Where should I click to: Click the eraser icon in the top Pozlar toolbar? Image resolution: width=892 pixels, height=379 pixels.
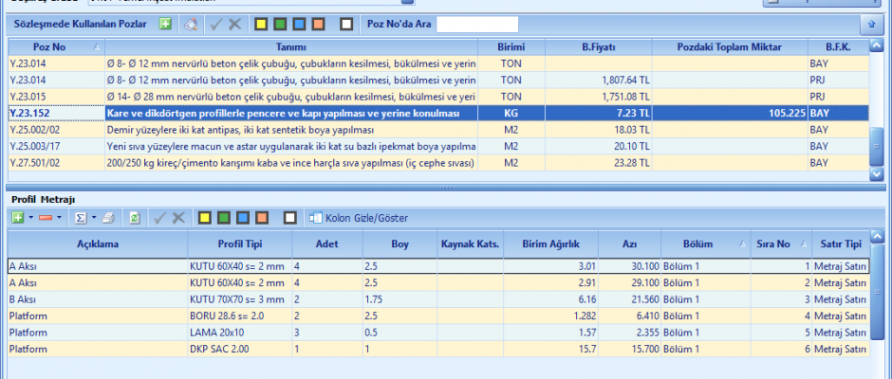click(x=190, y=24)
